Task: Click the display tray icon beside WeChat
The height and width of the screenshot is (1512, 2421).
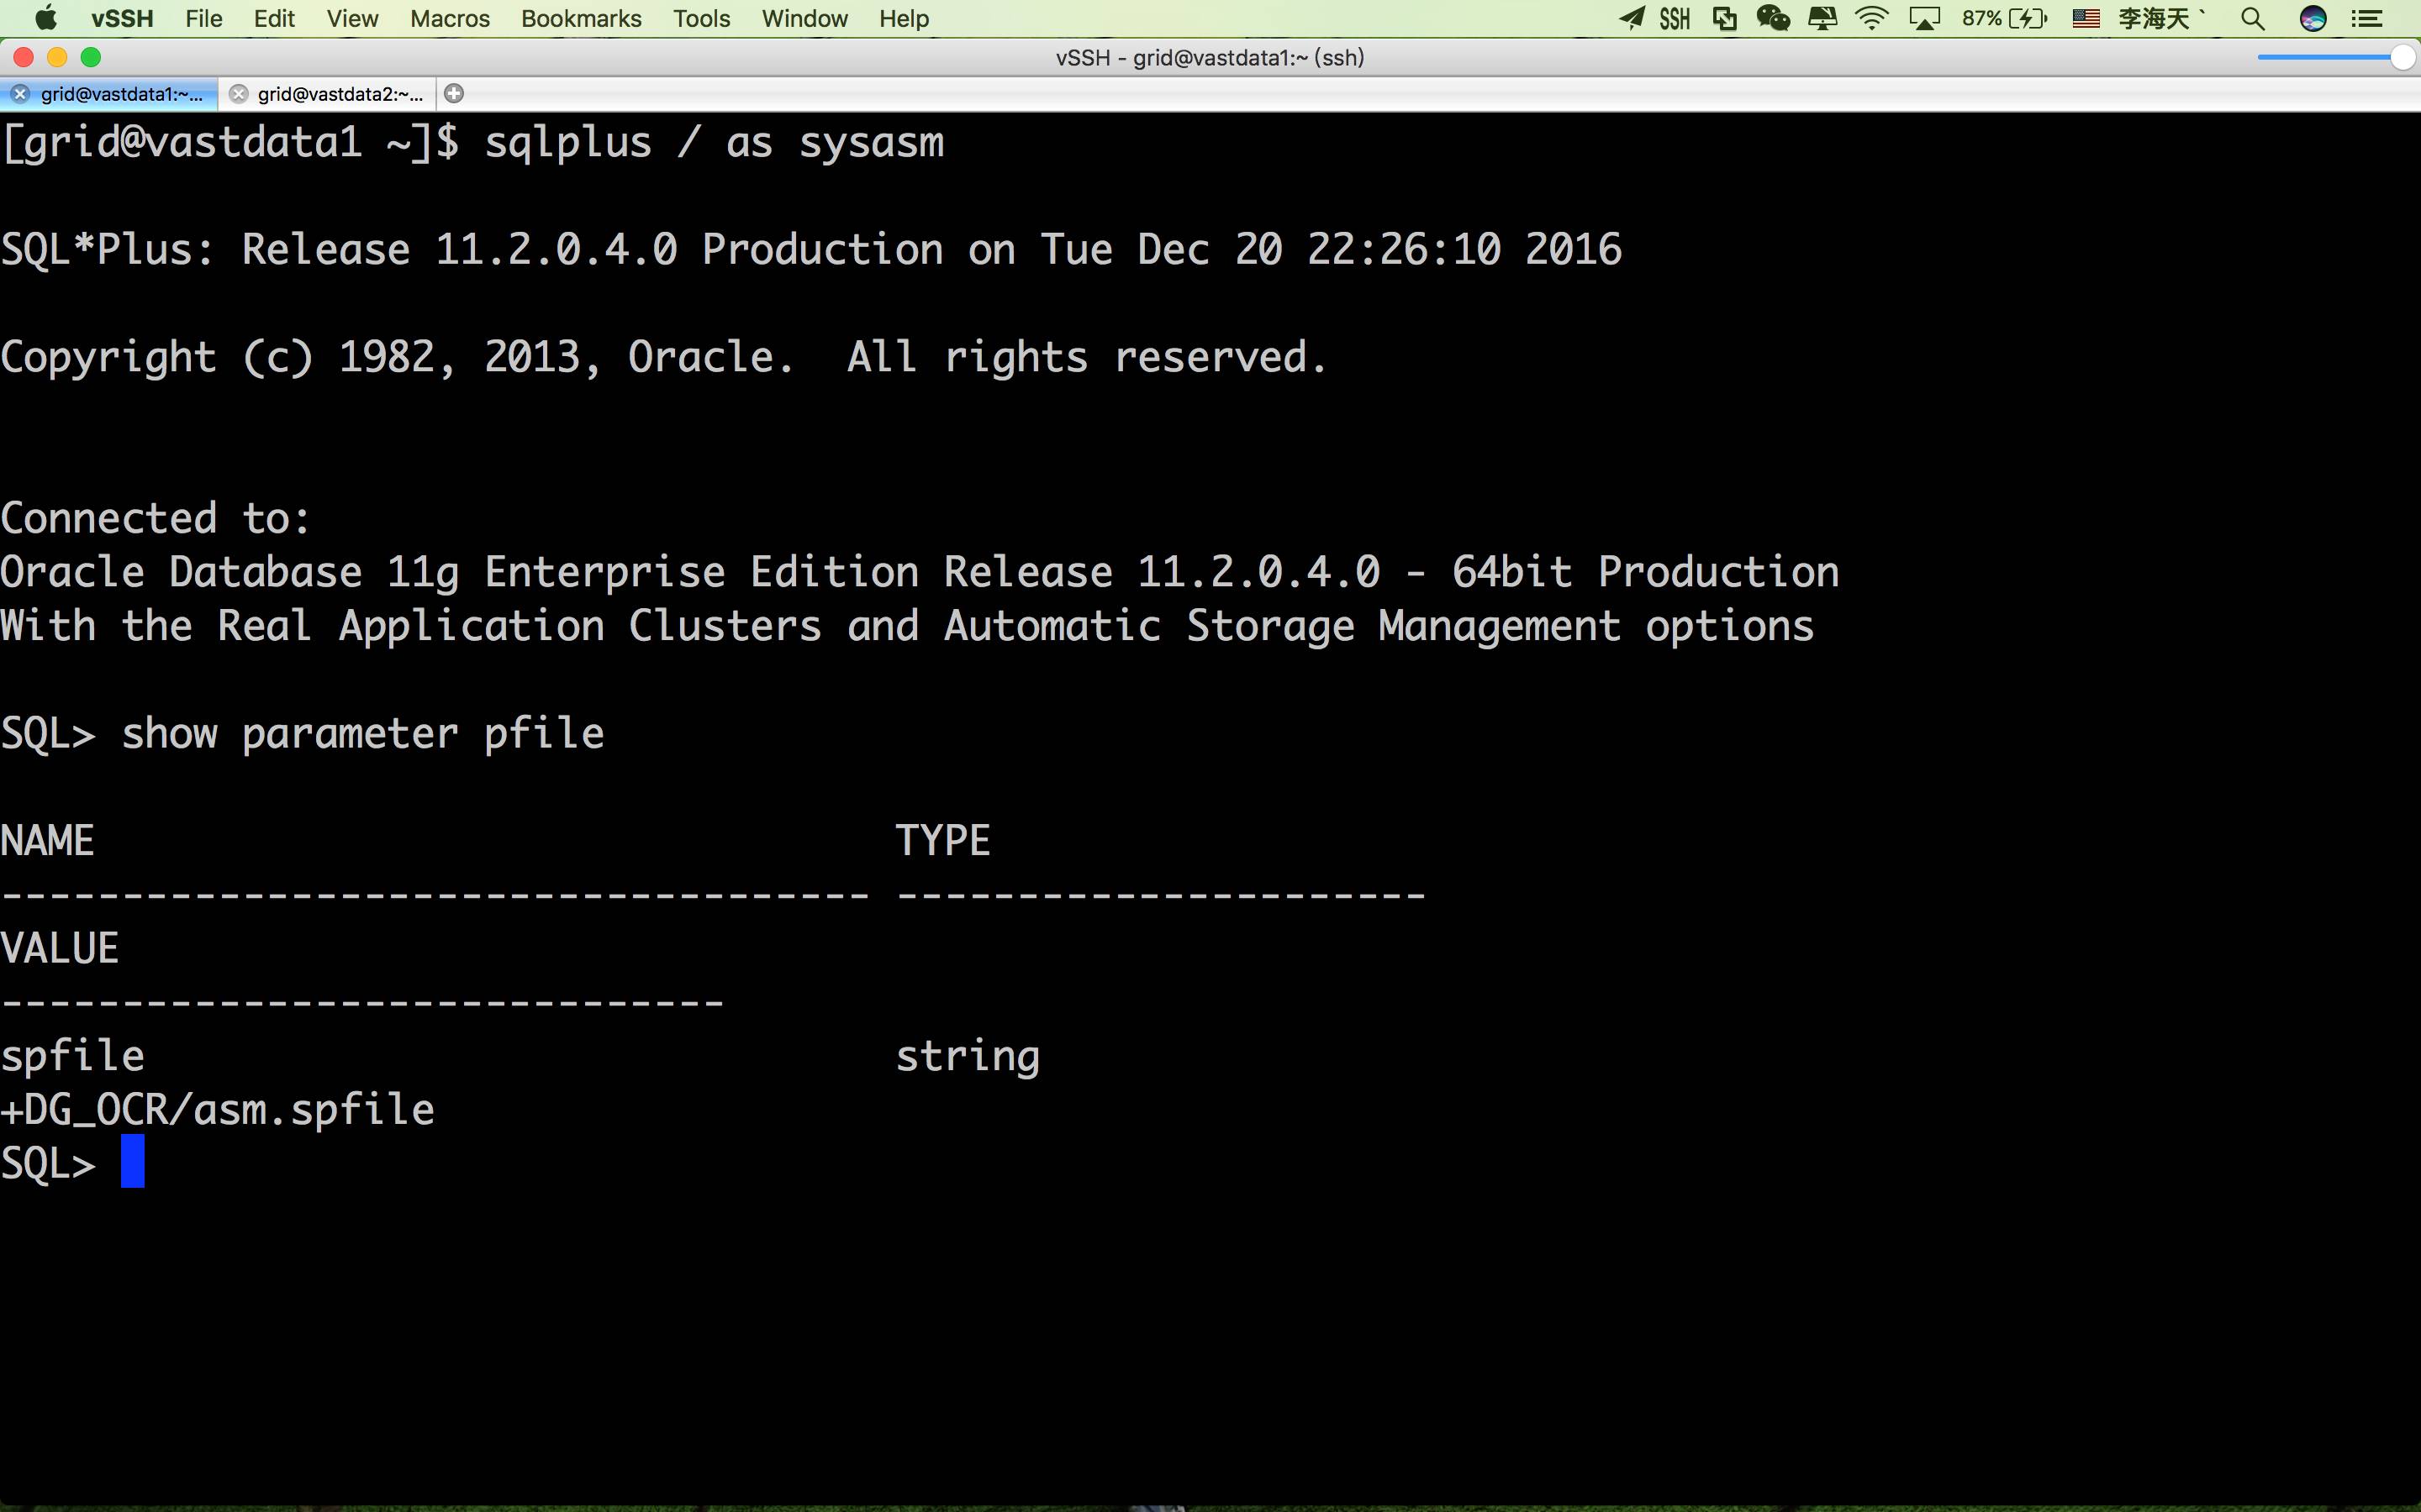Action: click(x=1822, y=18)
